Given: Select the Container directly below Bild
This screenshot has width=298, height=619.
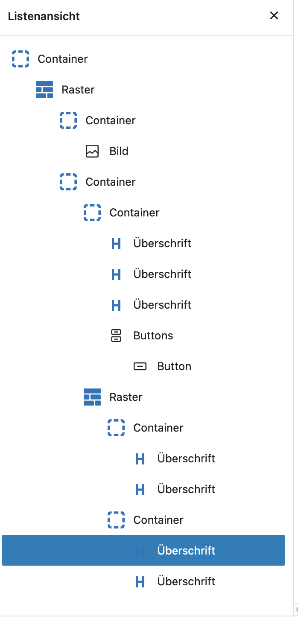Looking at the screenshot, I should [111, 182].
